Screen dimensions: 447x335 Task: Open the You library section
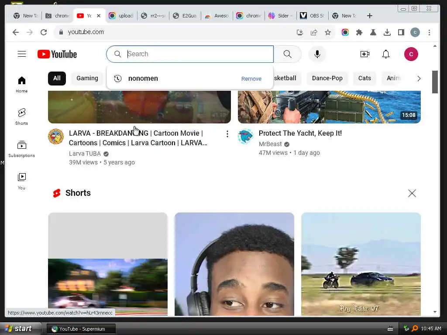tap(22, 181)
